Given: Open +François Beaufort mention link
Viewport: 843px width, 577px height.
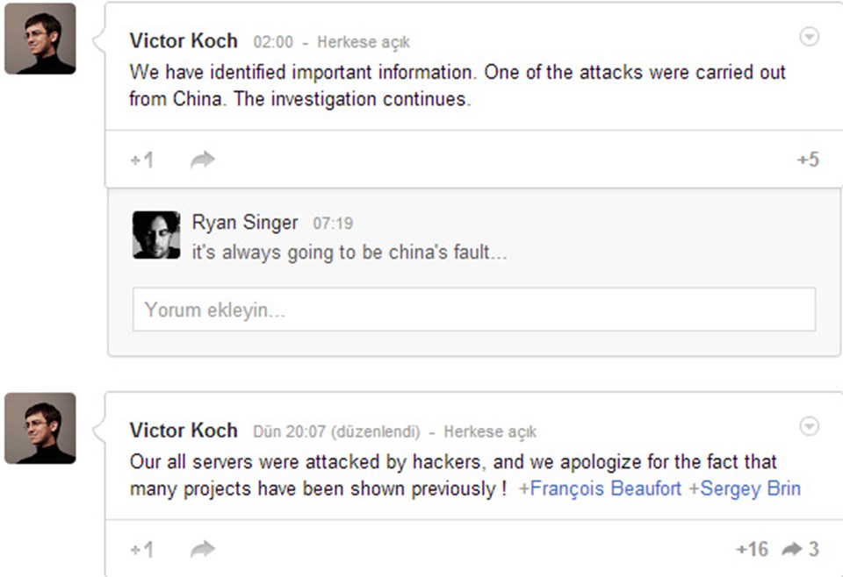Looking at the screenshot, I should coord(600,488).
